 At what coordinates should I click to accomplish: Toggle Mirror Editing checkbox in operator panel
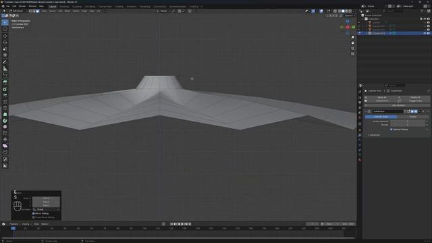tap(34, 213)
